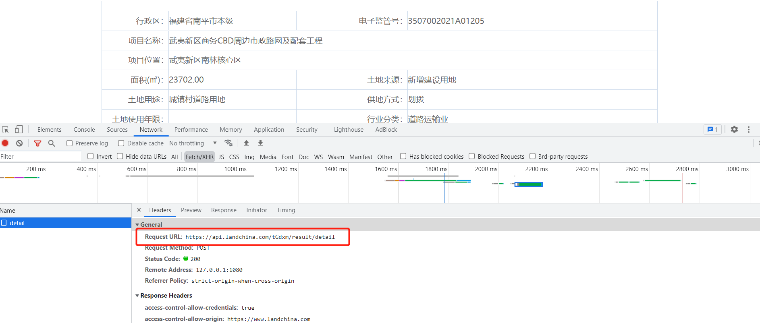Tick the 3rd-party requests checkbox
The image size is (760, 323).
(x=532, y=156)
